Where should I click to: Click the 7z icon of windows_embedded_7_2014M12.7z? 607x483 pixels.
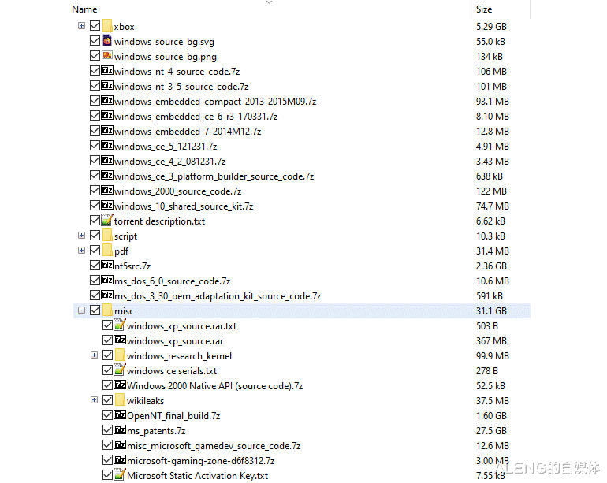point(107,131)
